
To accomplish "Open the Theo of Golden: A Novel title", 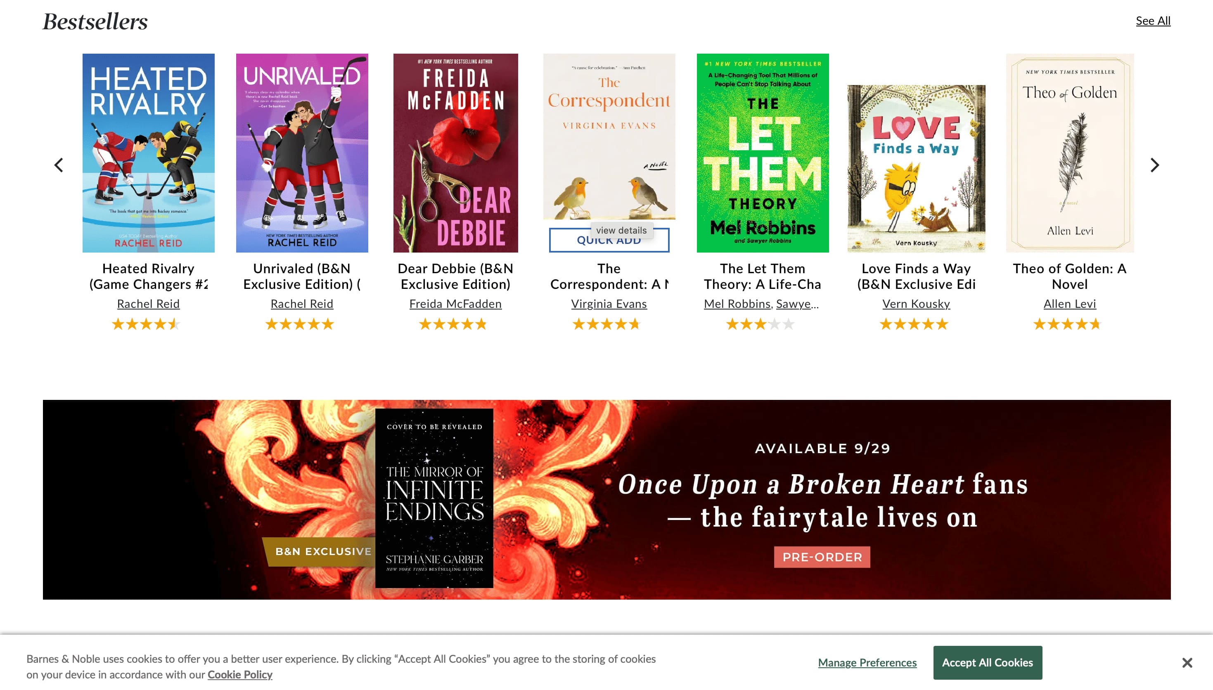I will [1069, 276].
